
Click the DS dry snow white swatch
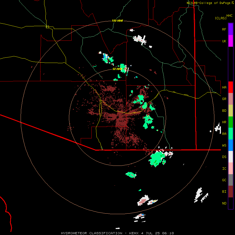231,157
